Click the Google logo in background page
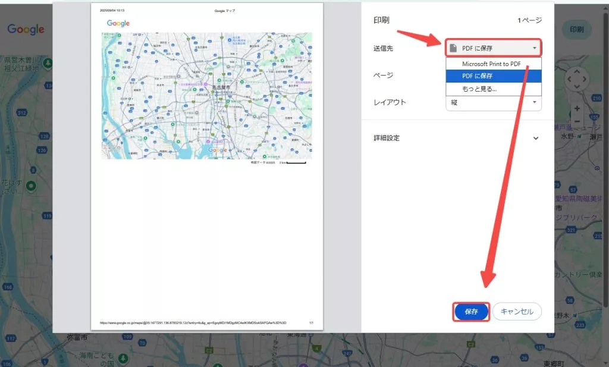Screen dimensions: 609x367 point(26,29)
